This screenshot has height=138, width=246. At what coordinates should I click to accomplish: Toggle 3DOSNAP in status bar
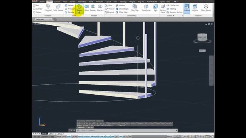coord(94,137)
